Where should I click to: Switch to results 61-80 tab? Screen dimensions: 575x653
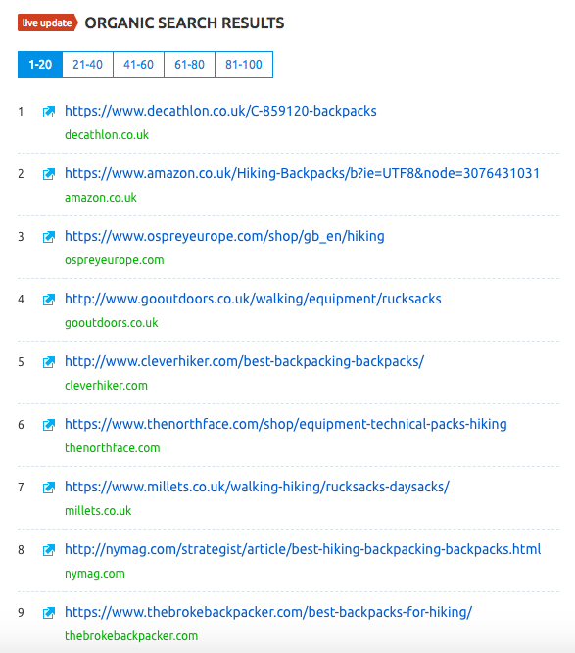(190, 65)
